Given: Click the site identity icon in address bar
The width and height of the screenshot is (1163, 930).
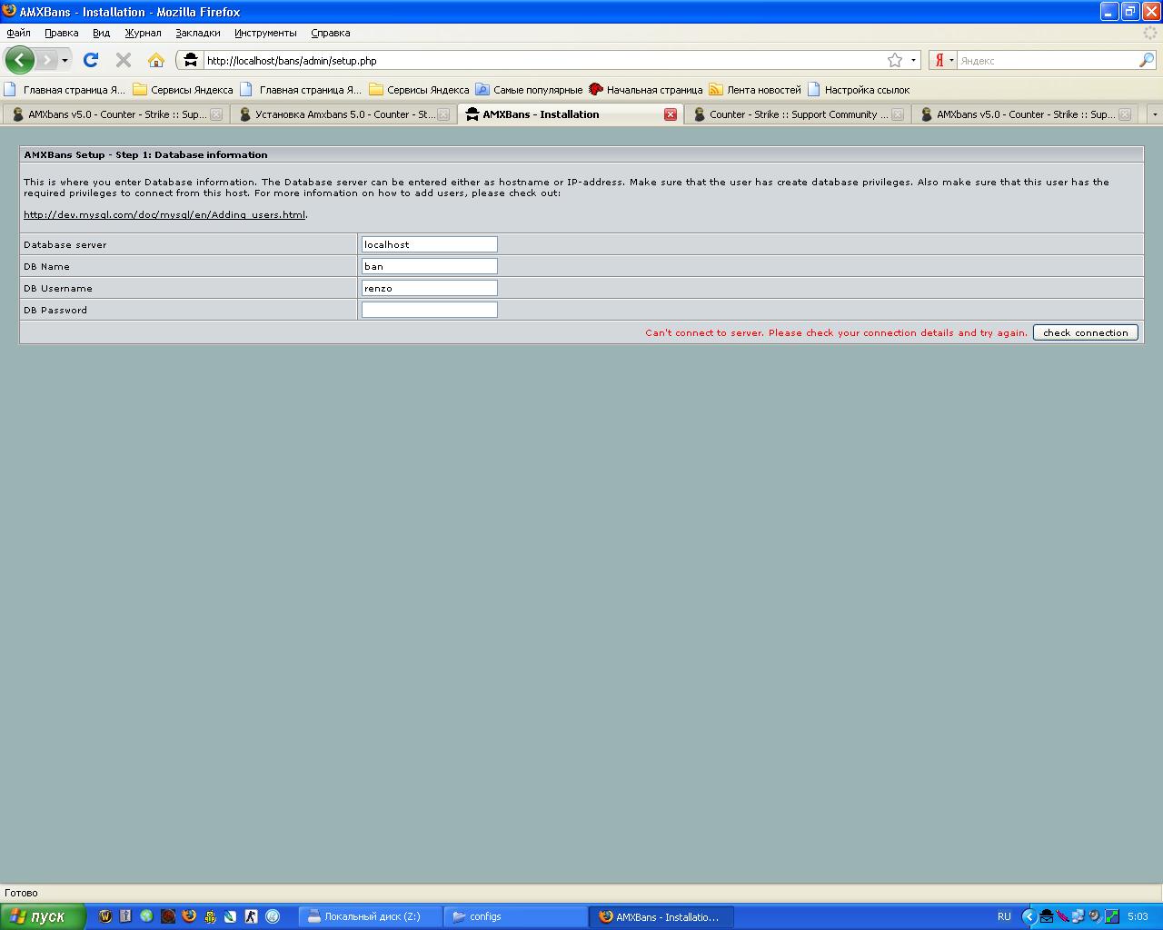Looking at the screenshot, I should [x=190, y=60].
